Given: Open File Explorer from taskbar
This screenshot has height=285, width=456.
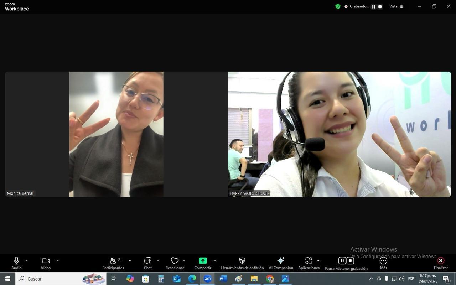Looking at the screenshot, I should (x=254, y=279).
